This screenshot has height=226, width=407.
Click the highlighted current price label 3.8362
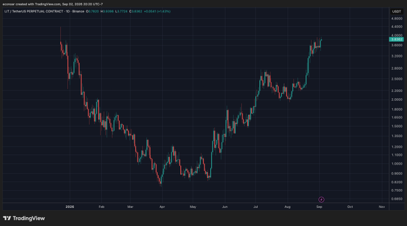click(x=396, y=39)
